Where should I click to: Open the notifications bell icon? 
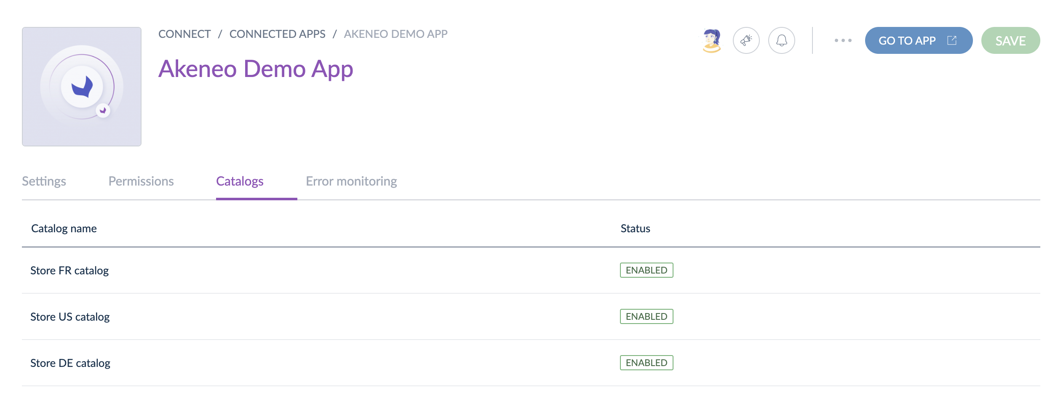782,40
